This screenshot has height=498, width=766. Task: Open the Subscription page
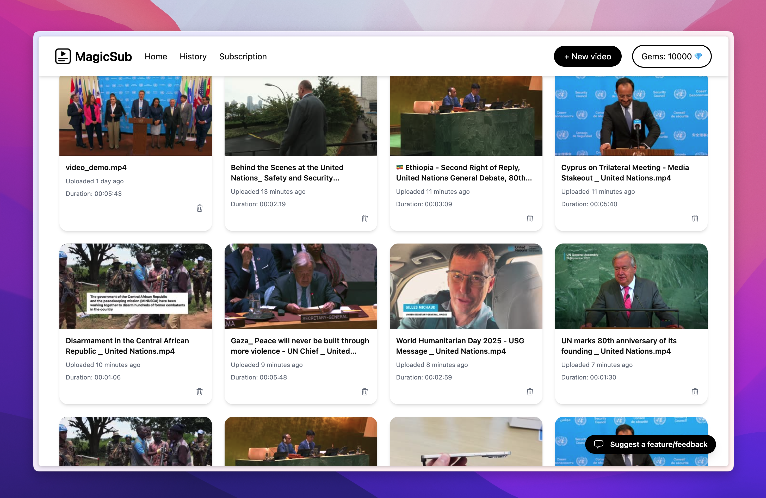coord(243,56)
